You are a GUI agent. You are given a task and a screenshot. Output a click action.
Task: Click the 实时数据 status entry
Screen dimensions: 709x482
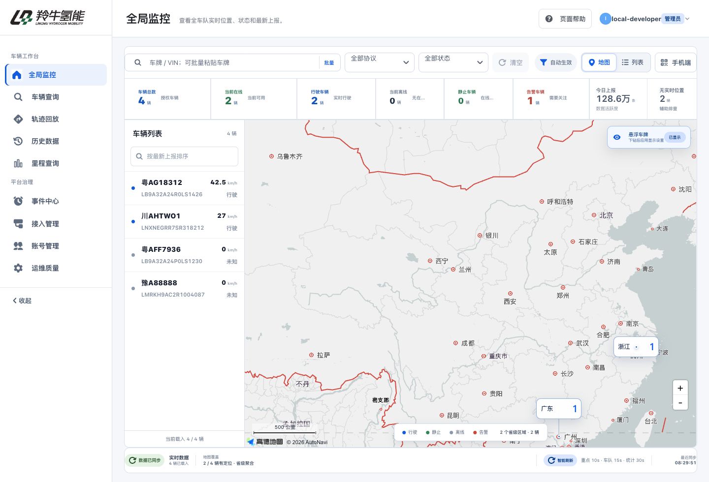pos(179,460)
